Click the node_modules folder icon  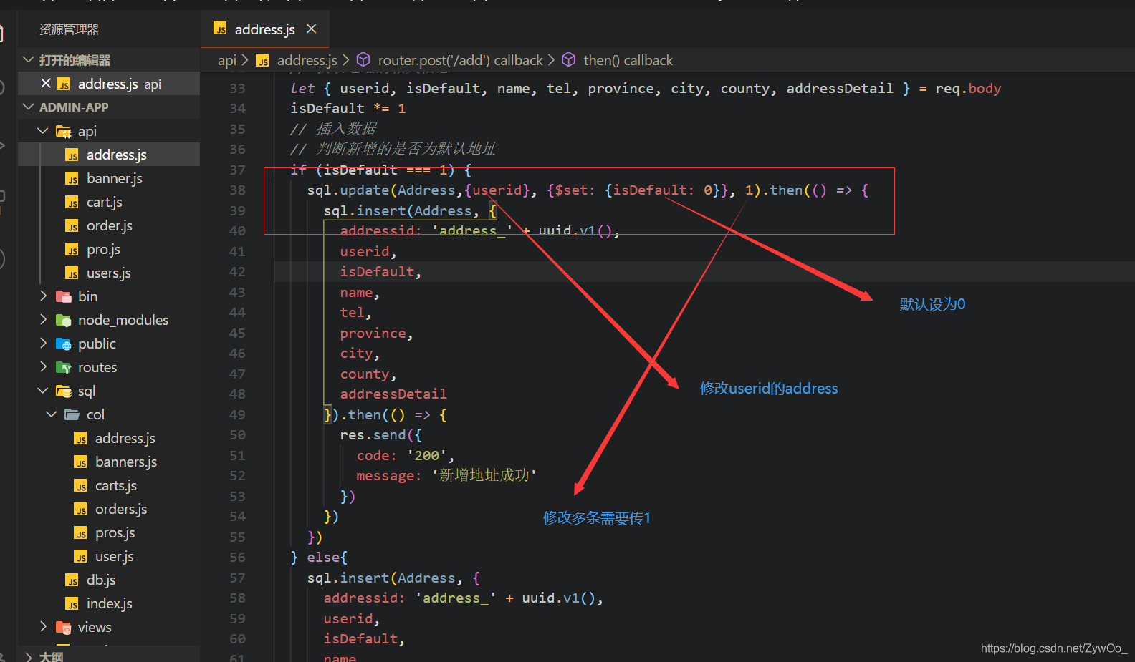pos(64,320)
